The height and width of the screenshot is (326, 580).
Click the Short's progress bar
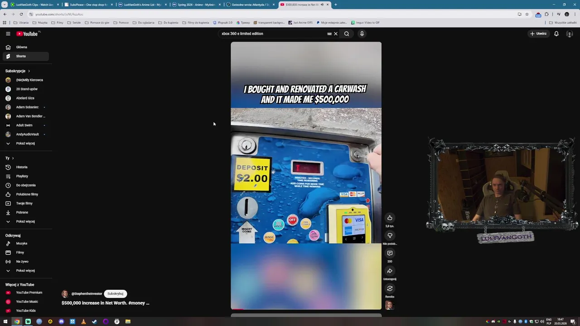(306, 309)
